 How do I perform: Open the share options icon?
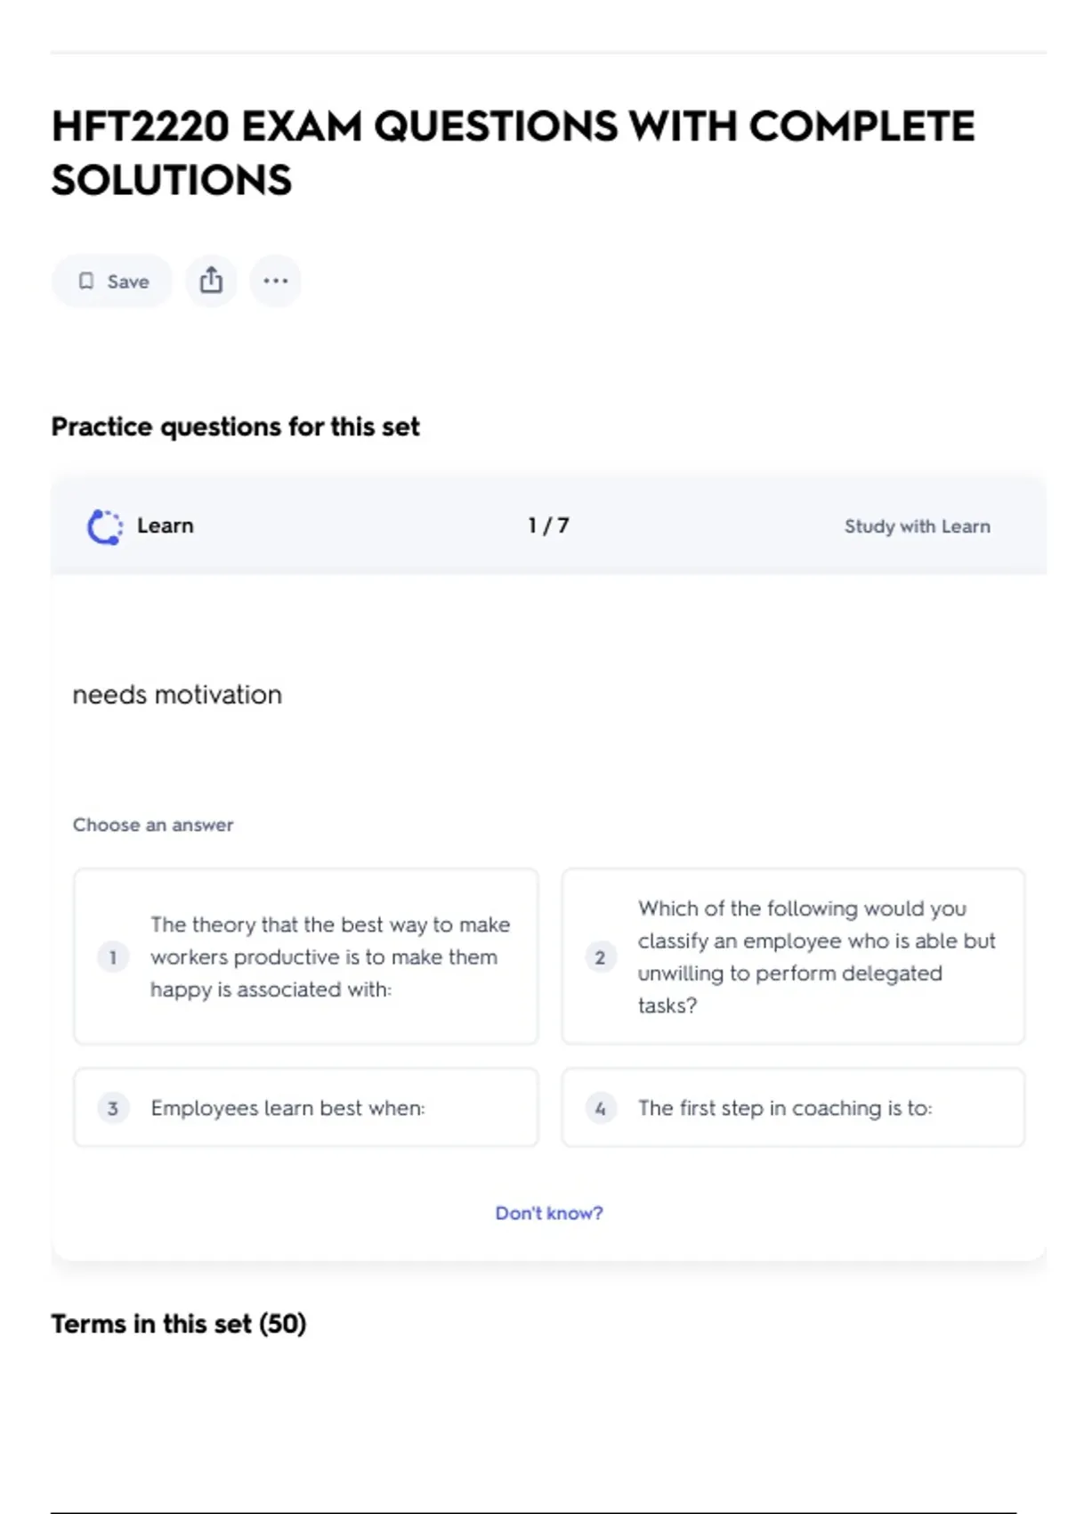click(211, 281)
